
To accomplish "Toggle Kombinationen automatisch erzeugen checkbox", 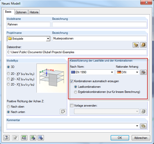I will [72, 81].
